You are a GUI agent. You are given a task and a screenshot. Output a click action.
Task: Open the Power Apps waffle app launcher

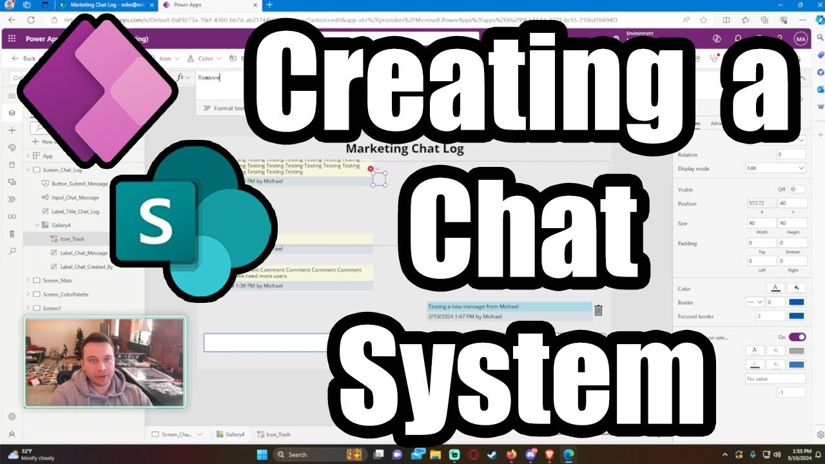click(x=12, y=39)
